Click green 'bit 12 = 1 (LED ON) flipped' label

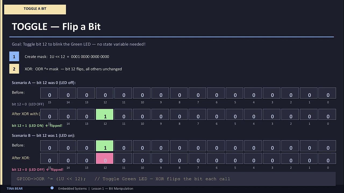pos(37,125)
